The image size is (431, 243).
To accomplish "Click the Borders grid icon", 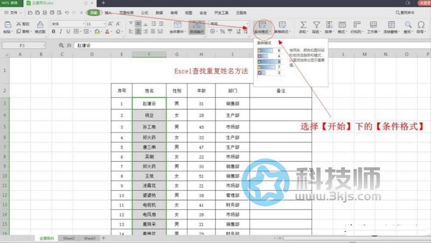I will 76,32.
